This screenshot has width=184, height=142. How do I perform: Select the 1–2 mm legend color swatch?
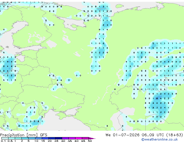[x=18, y=138]
